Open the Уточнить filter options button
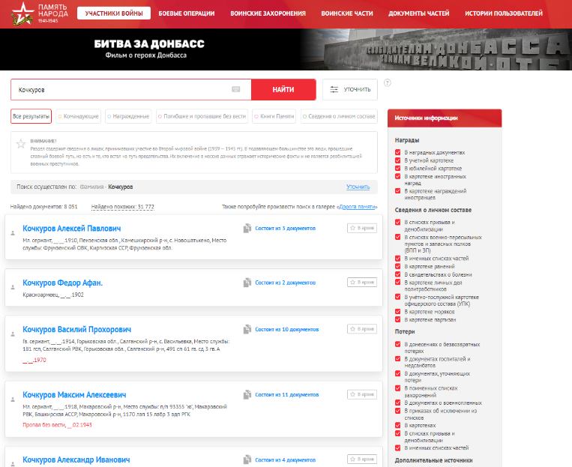 350,89
